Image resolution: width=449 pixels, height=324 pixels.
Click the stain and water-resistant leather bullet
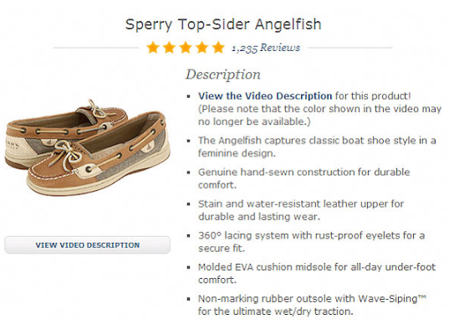pyautogui.click(x=301, y=210)
